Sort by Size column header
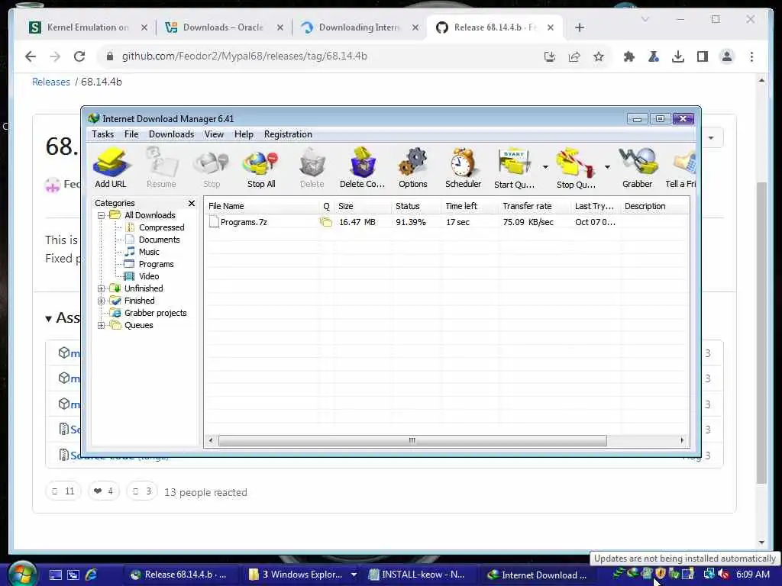The width and height of the screenshot is (782, 586). click(x=363, y=206)
